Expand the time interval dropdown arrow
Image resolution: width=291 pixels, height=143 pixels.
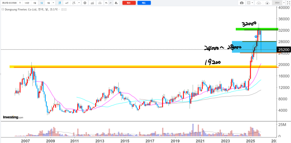[x=53, y=3]
